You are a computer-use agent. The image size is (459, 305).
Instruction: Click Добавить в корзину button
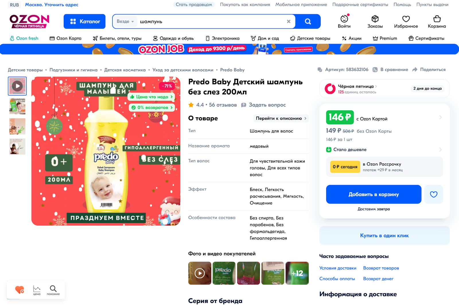tap(374, 194)
